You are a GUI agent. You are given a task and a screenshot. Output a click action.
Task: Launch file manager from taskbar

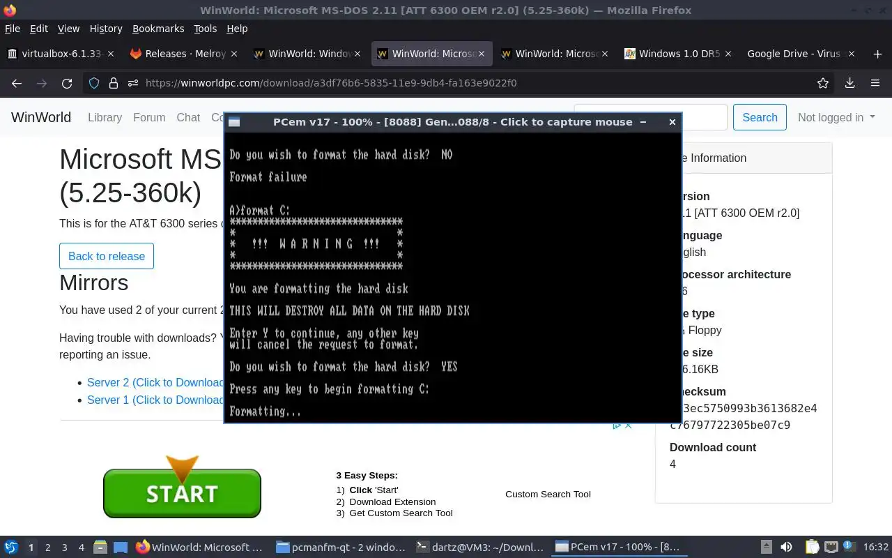click(x=100, y=548)
